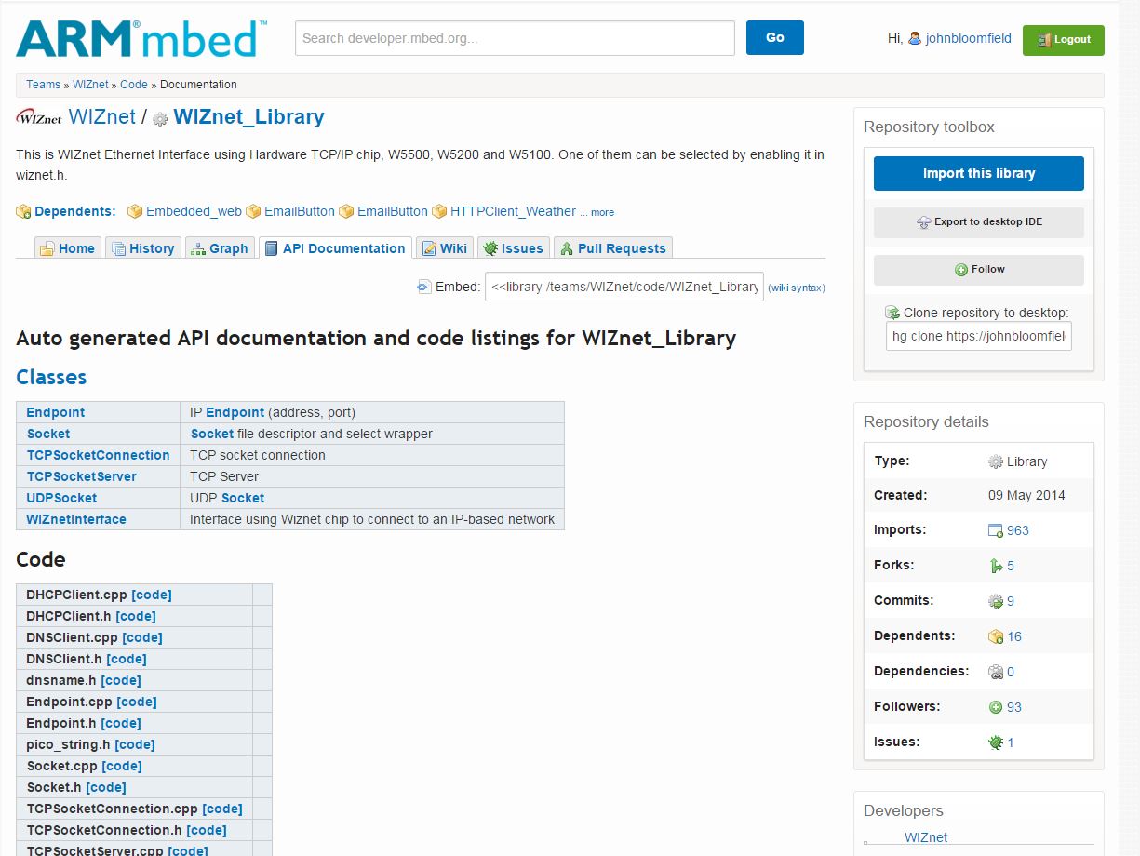This screenshot has height=856, width=1140.
Task: Open the Pull Requests tab
Action: pyautogui.click(x=612, y=248)
